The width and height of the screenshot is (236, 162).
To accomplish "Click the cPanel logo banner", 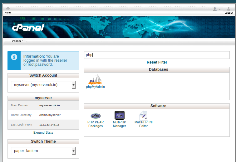I will click(28, 28).
